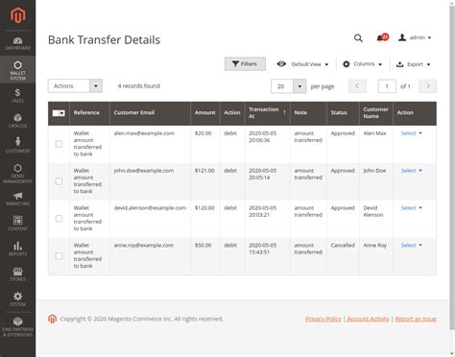Click the search magnifier icon

click(x=358, y=38)
